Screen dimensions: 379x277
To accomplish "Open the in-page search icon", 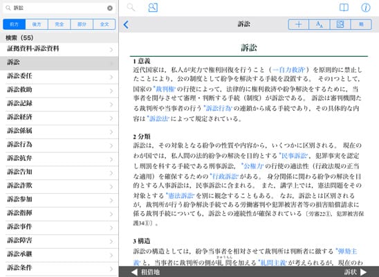I will click(153, 8).
